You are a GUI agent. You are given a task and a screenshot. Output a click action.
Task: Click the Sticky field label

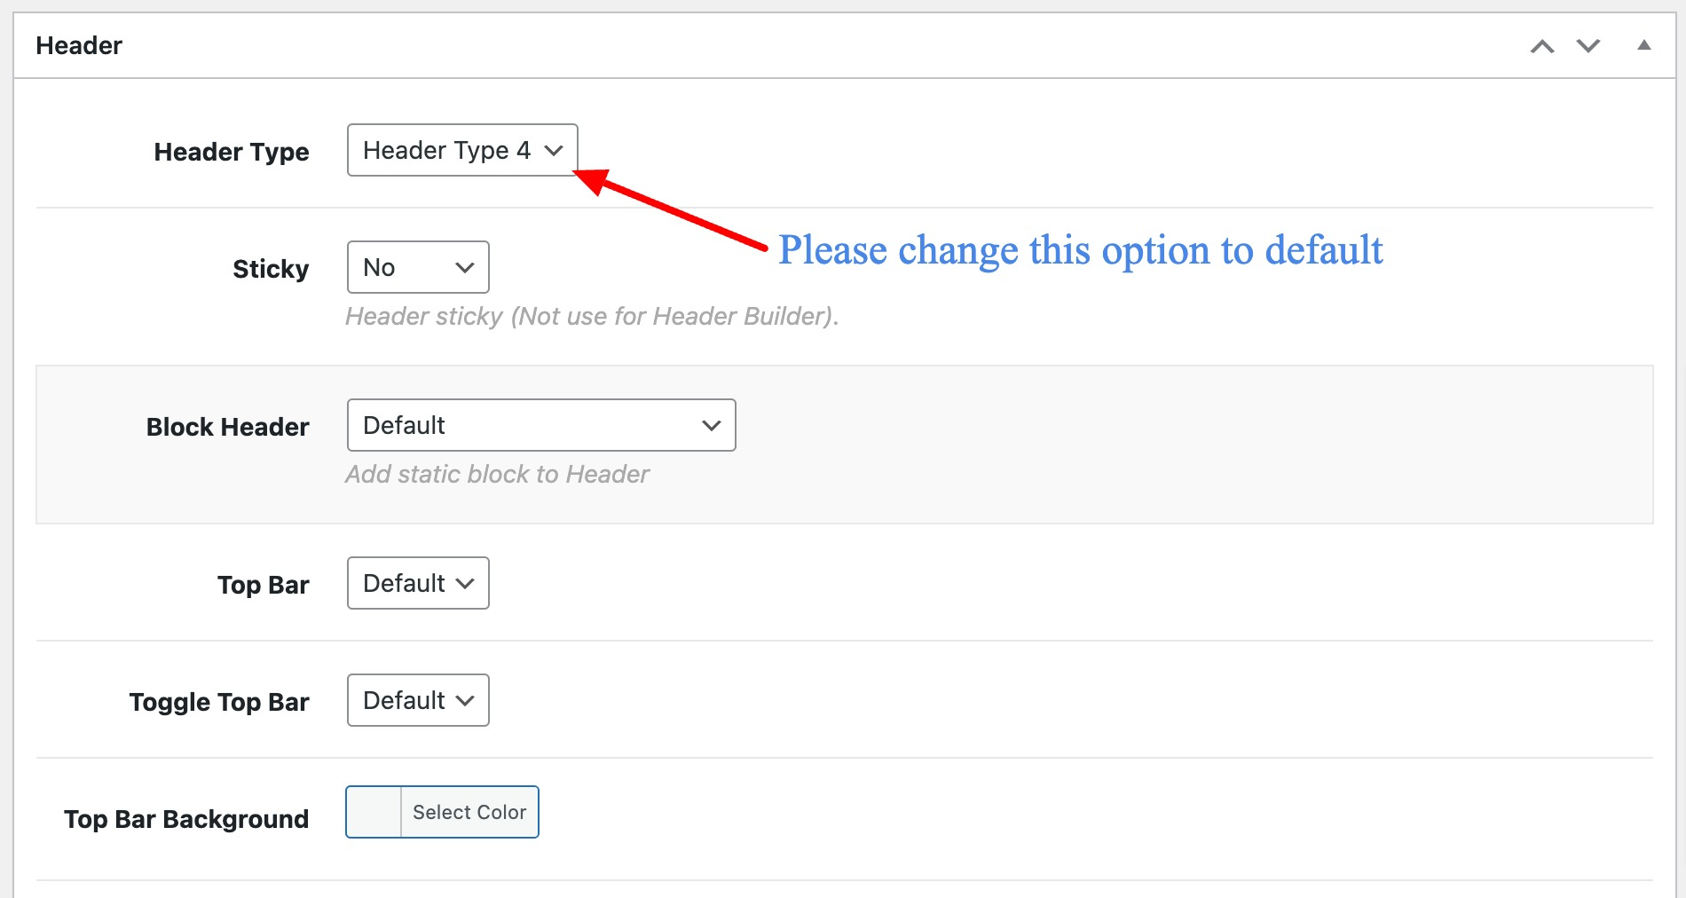[x=271, y=270]
